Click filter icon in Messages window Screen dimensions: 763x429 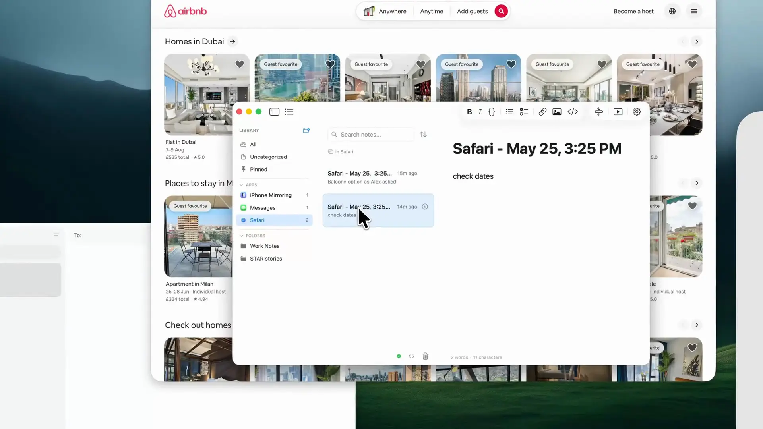click(56, 234)
